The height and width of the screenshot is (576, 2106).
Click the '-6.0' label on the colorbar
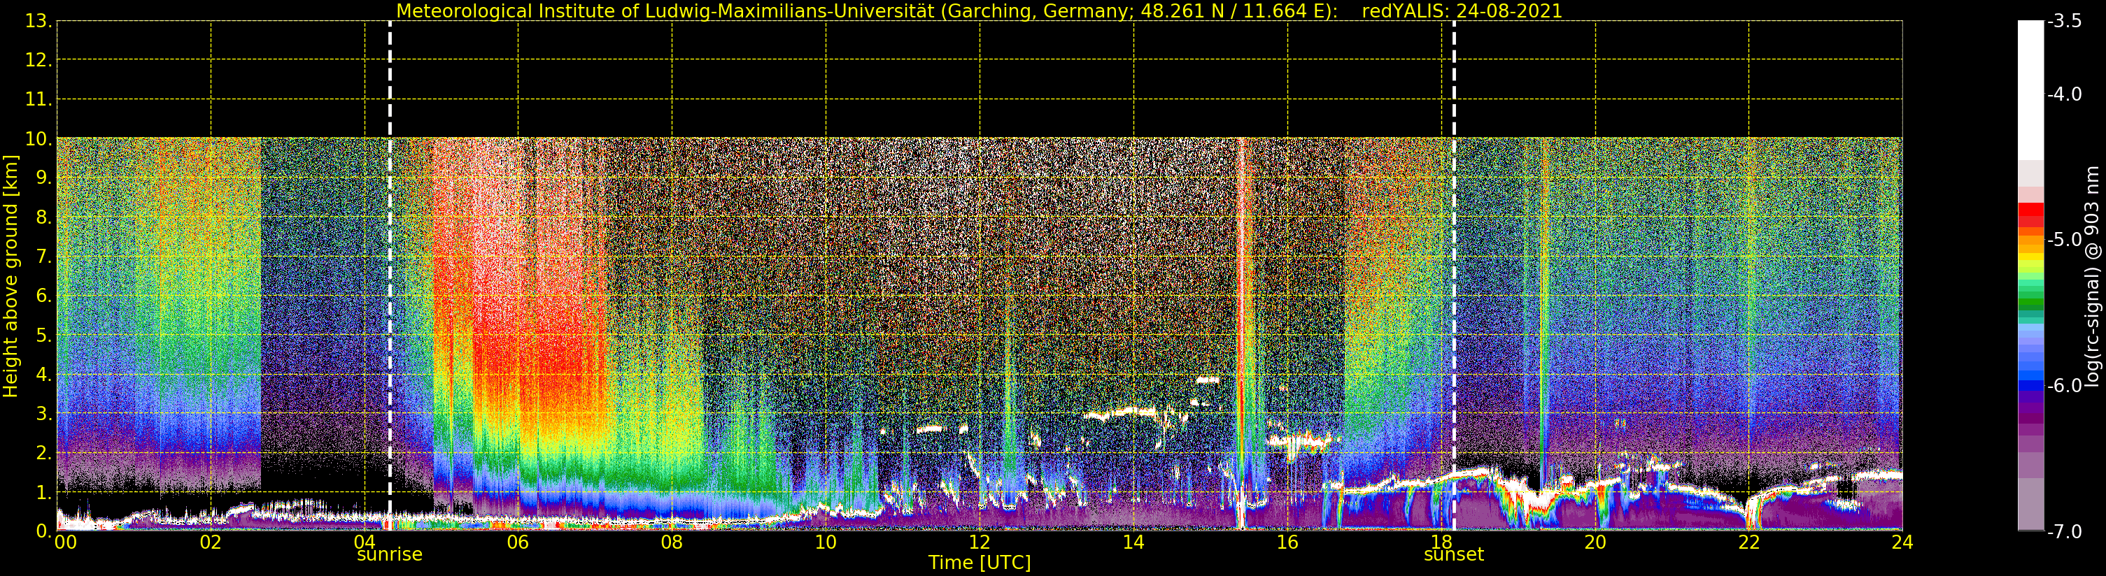pyautogui.click(x=2064, y=386)
